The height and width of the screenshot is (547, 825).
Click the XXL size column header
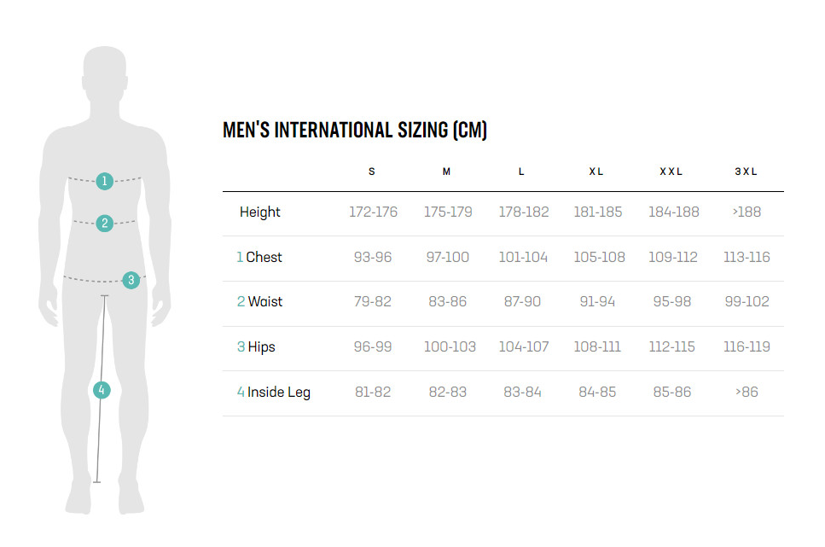tap(671, 172)
